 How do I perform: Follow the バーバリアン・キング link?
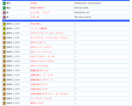click(41, 99)
